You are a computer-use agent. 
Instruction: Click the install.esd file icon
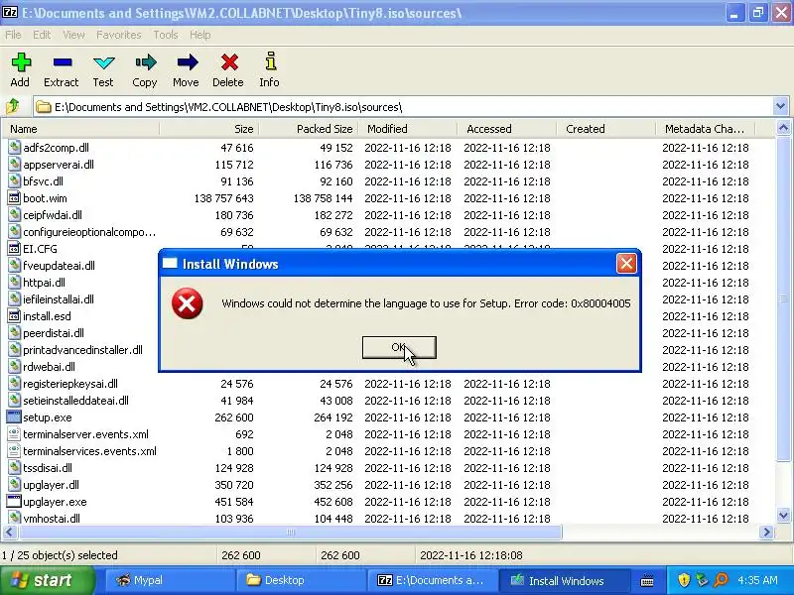coord(14,316)
